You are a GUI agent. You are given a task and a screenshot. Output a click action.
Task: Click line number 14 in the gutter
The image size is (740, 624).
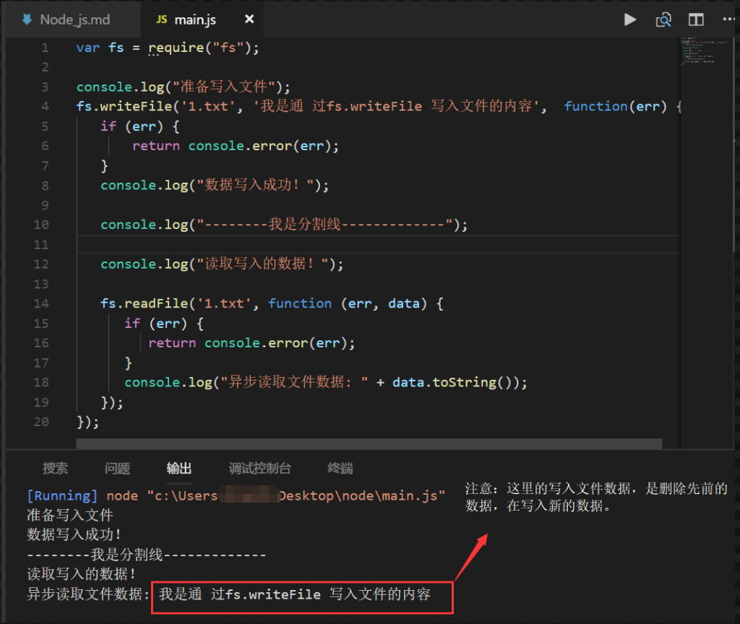tap(41, 303)
